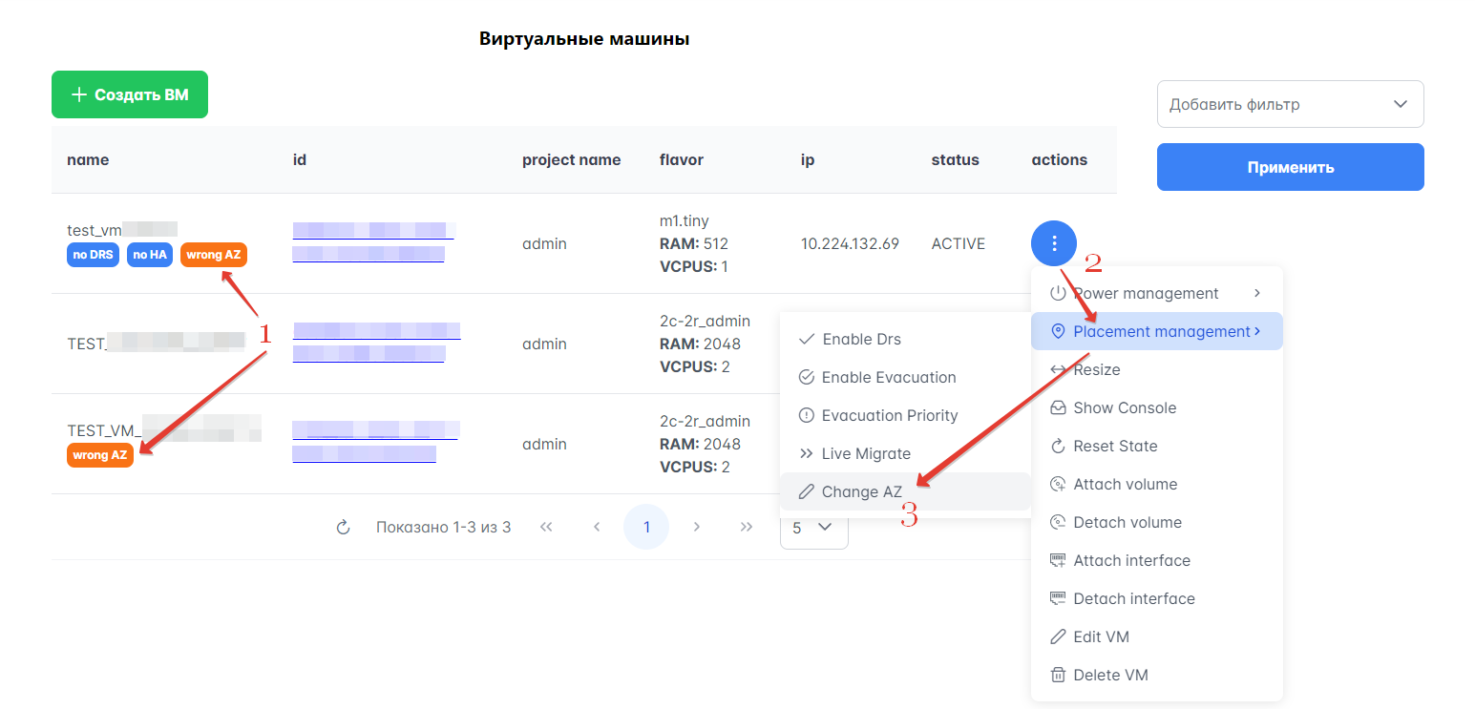Open the page size dropdown showing 5
This screenshot has width=1475, height=709.
click(813, 527)
